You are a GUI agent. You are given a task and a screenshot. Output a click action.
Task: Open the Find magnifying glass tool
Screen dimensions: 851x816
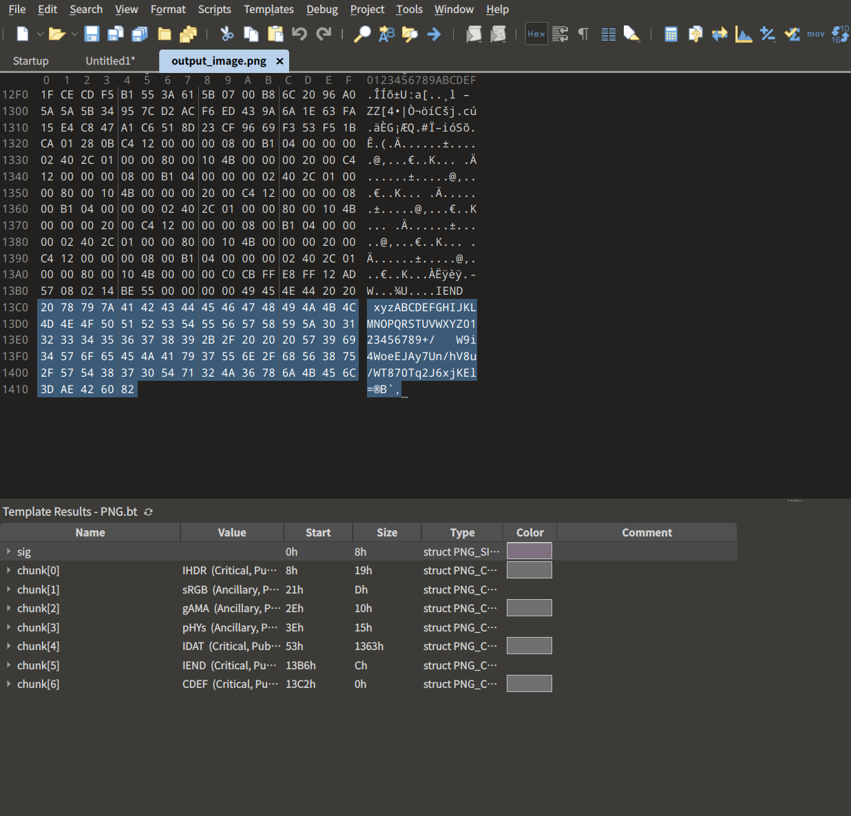(362, 34)
